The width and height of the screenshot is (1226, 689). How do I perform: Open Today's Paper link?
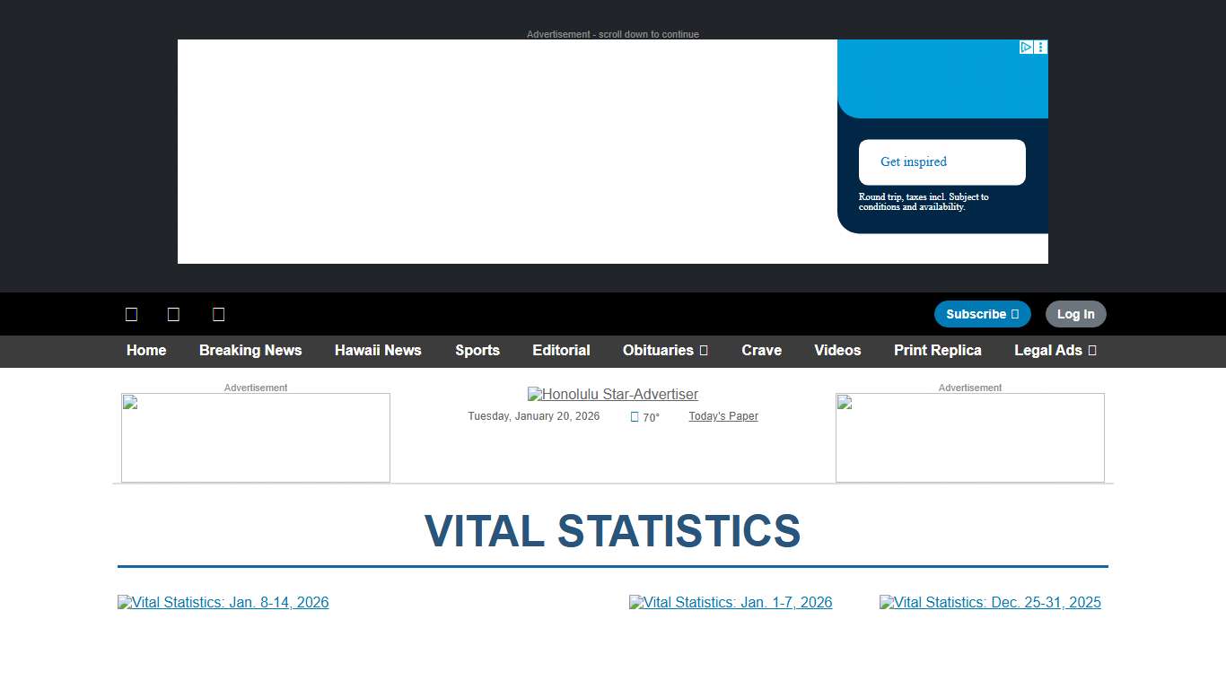coord(723,416)
